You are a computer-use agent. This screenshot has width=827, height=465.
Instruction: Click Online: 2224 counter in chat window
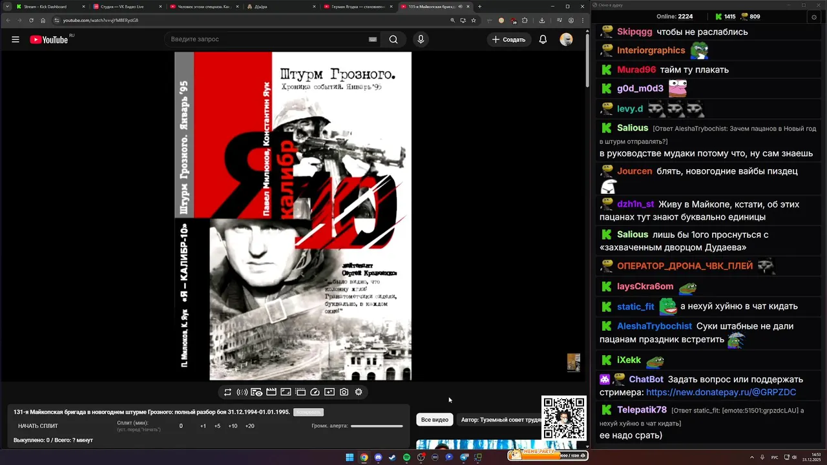pos(675,17)
